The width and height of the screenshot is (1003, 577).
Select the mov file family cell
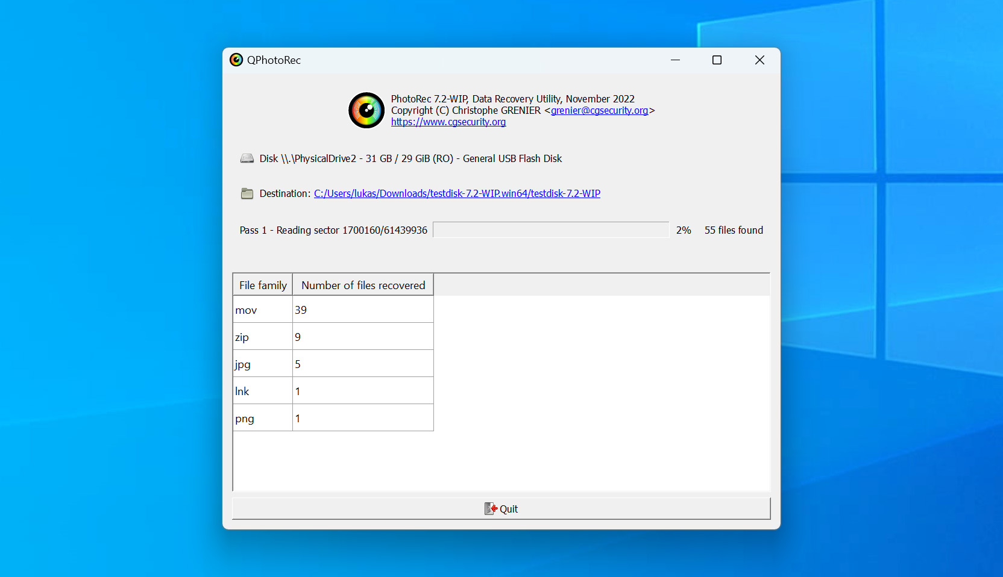[263, 310]
